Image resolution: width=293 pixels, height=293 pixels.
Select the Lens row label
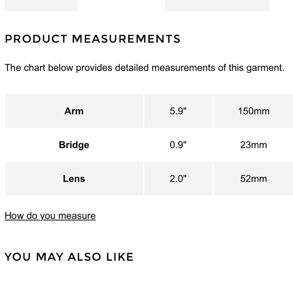pos(74,179)
